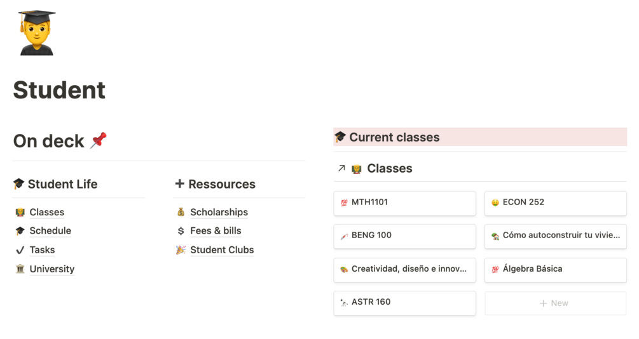Open the Álgebra Básica class card
The height and width of the screenshot is (339, 639).
555,270
